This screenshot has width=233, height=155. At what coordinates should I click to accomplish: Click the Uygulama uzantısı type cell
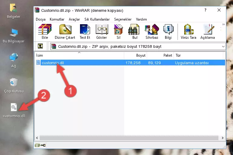(x=192, y=63)
